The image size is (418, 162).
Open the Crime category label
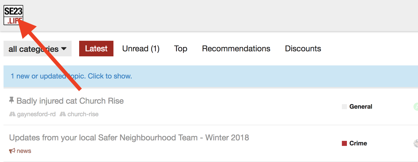coord(358,143)
